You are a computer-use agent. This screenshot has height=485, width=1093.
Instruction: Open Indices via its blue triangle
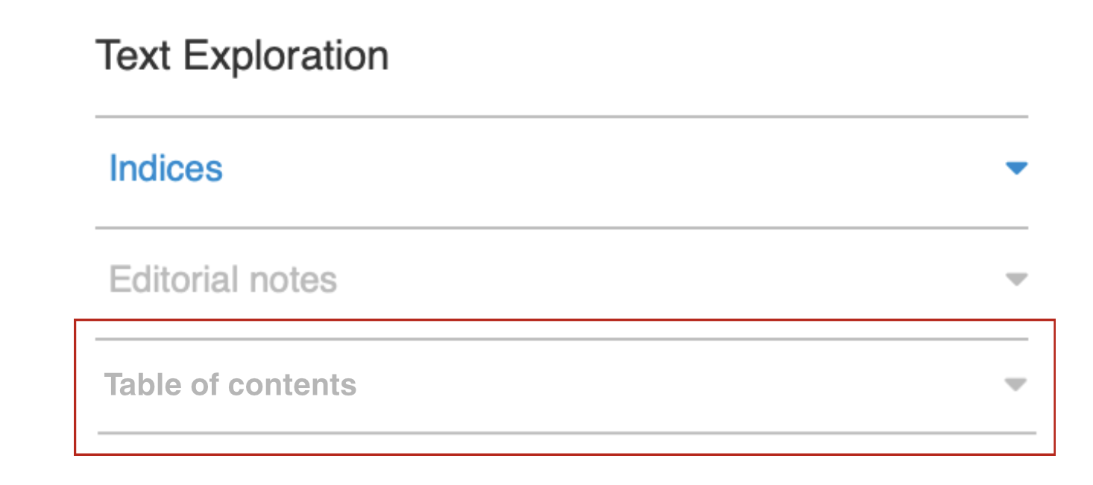tap(1016, 169)
